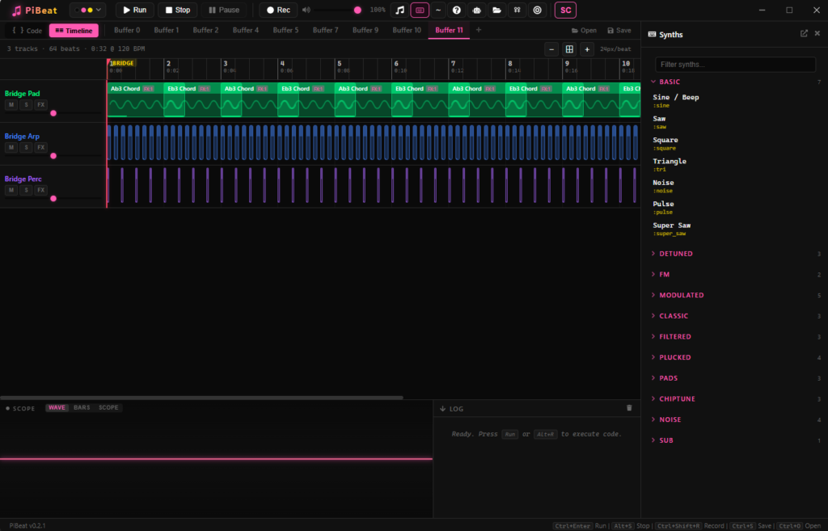Click the open folder icon in toolbar
The image size is (828, 531).
tap(496, 10)
